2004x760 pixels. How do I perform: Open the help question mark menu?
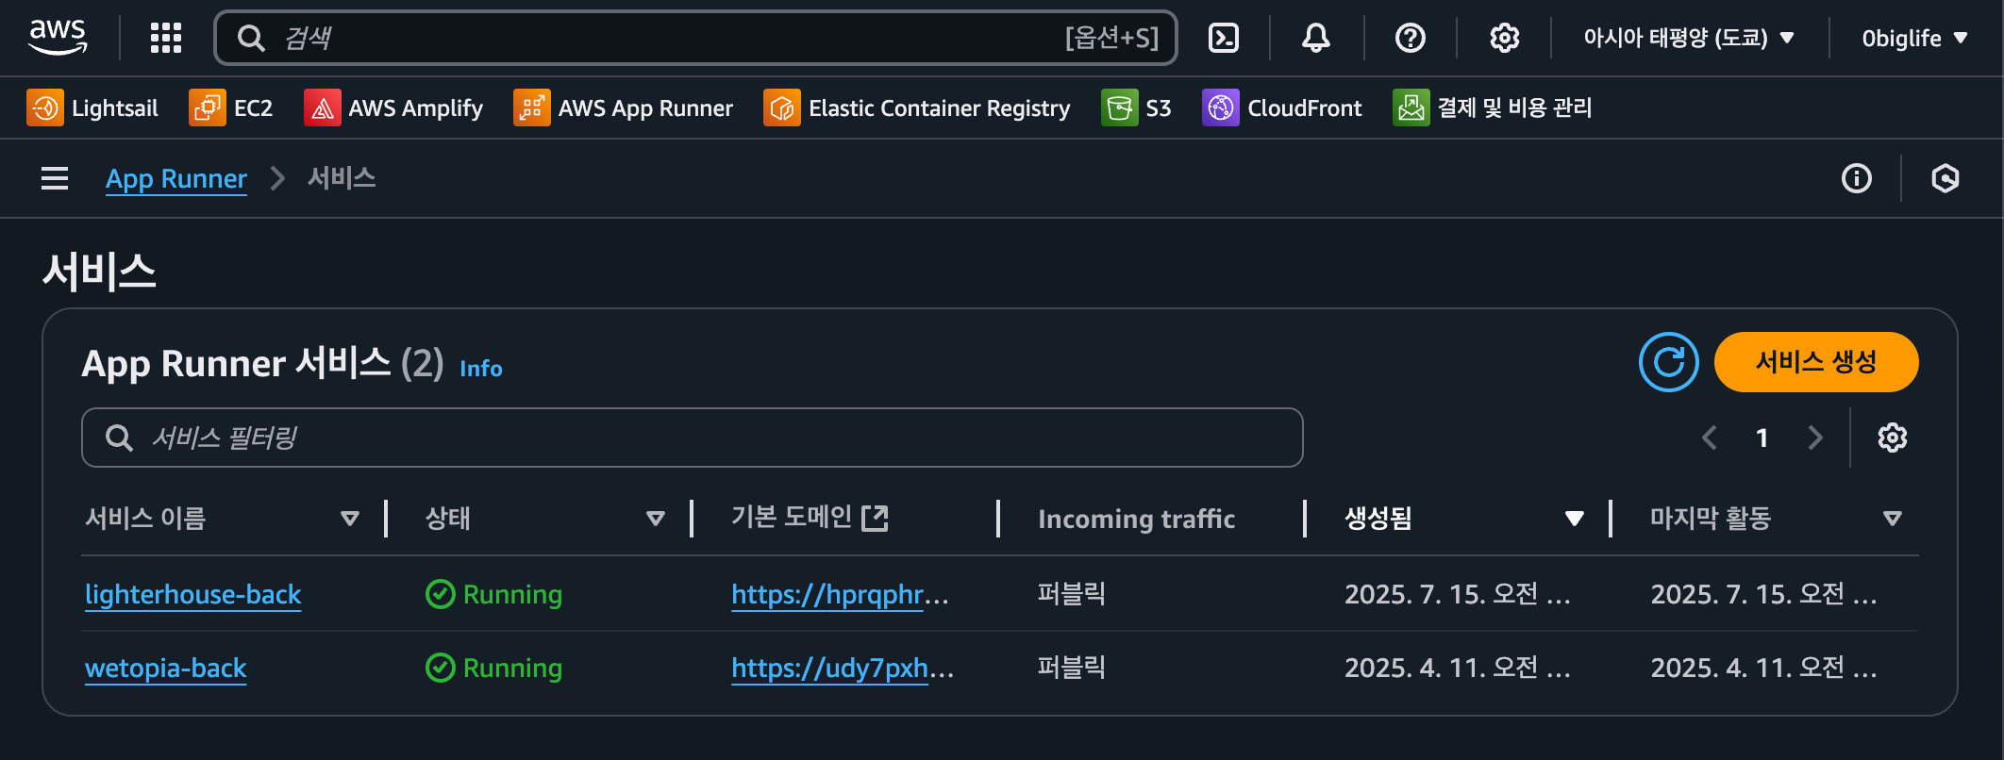[1411, 38]
